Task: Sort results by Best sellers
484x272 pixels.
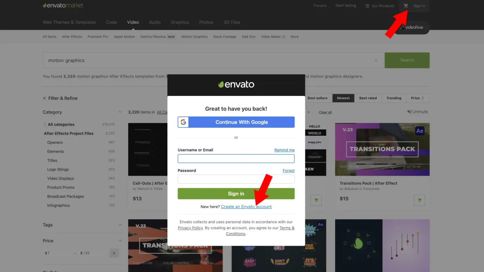Action: (317, 98)
